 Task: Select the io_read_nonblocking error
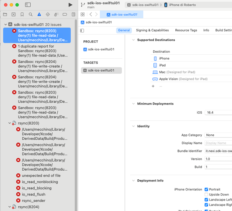[x=40, y=182]
